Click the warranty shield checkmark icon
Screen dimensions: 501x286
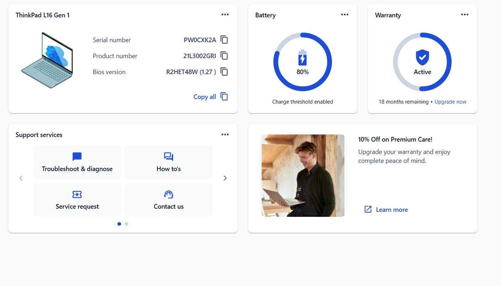(x=422, y=57)
